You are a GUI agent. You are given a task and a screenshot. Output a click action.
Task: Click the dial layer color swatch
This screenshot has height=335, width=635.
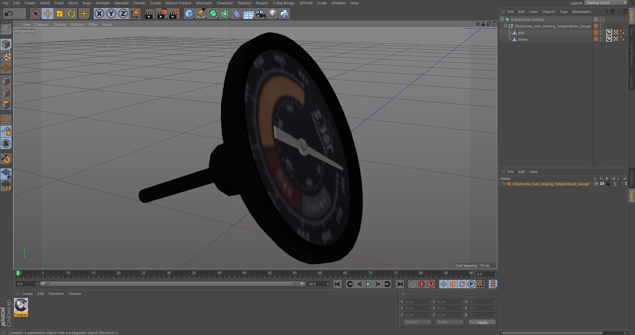(596, 32)
